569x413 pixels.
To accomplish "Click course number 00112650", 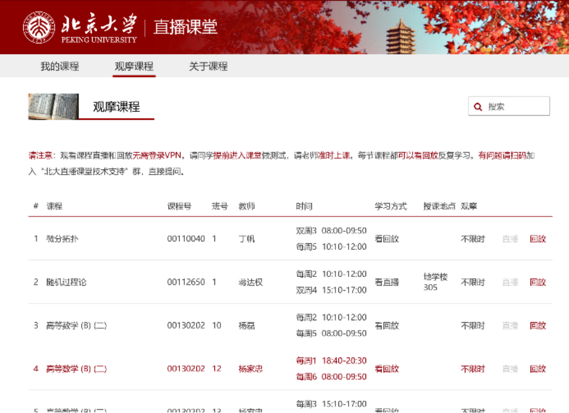I will point(186,282).
